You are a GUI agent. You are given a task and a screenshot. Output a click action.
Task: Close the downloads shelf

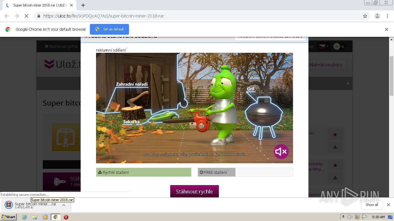click(x=388, y=205)
